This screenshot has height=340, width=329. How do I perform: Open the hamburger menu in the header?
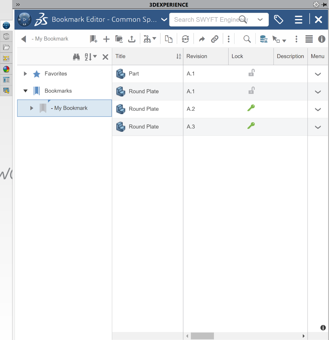point(298,20)
